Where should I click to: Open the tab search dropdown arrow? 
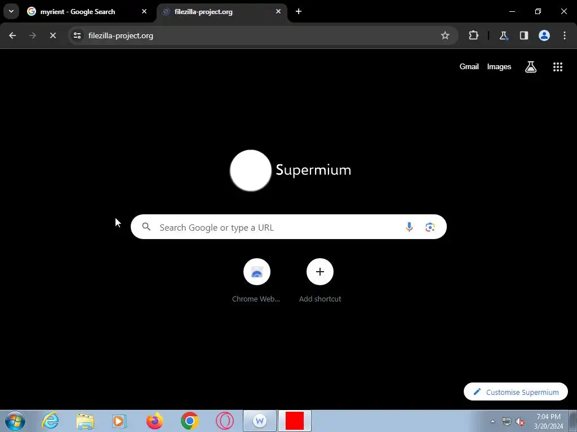click(11, 11)
